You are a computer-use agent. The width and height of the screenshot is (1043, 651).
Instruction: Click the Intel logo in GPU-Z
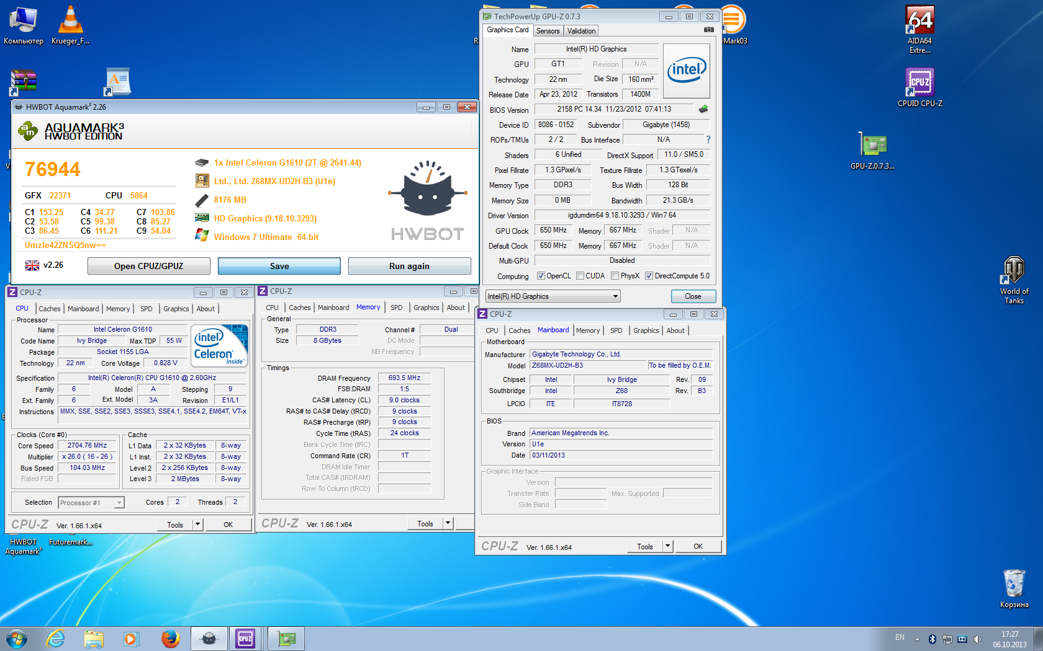(x=687, y=71)
